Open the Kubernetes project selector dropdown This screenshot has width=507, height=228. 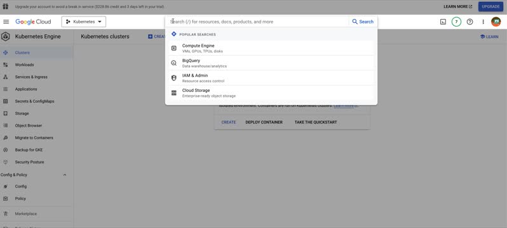84,22
